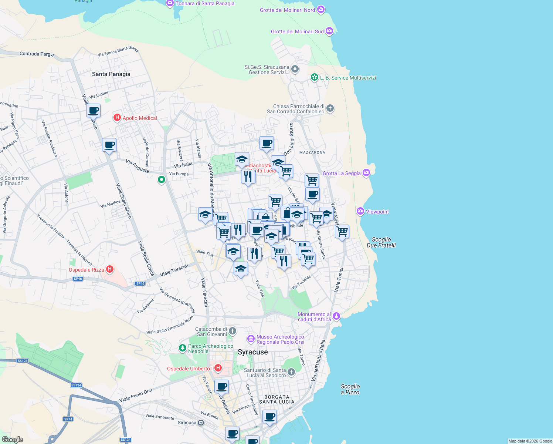Select the graduation cap icon near Via Italia

(x=242, y=160)
